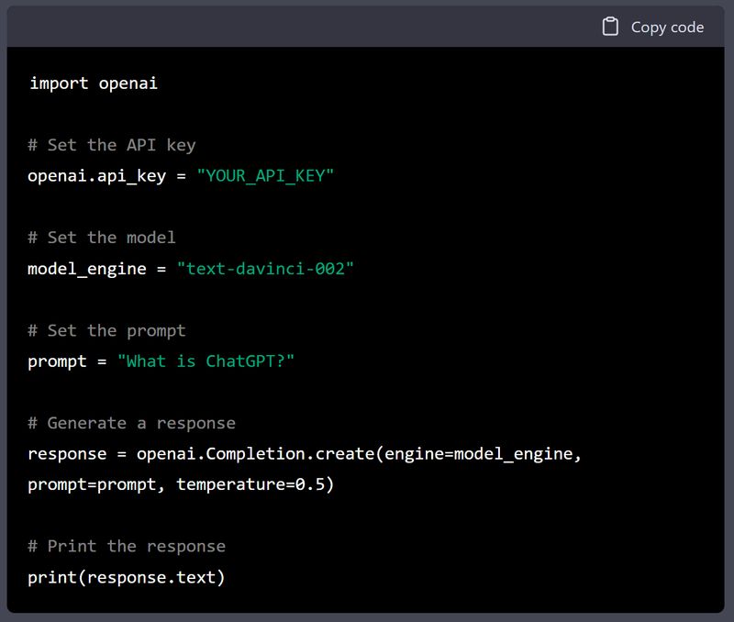
Task: Click the openai.api_key variable
Action: click(96, 176)
